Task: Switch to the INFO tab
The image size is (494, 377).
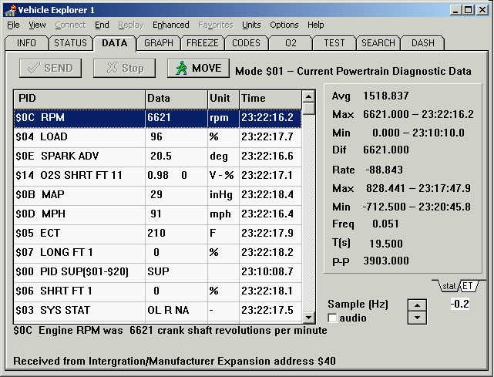Action: pos(26,43)
